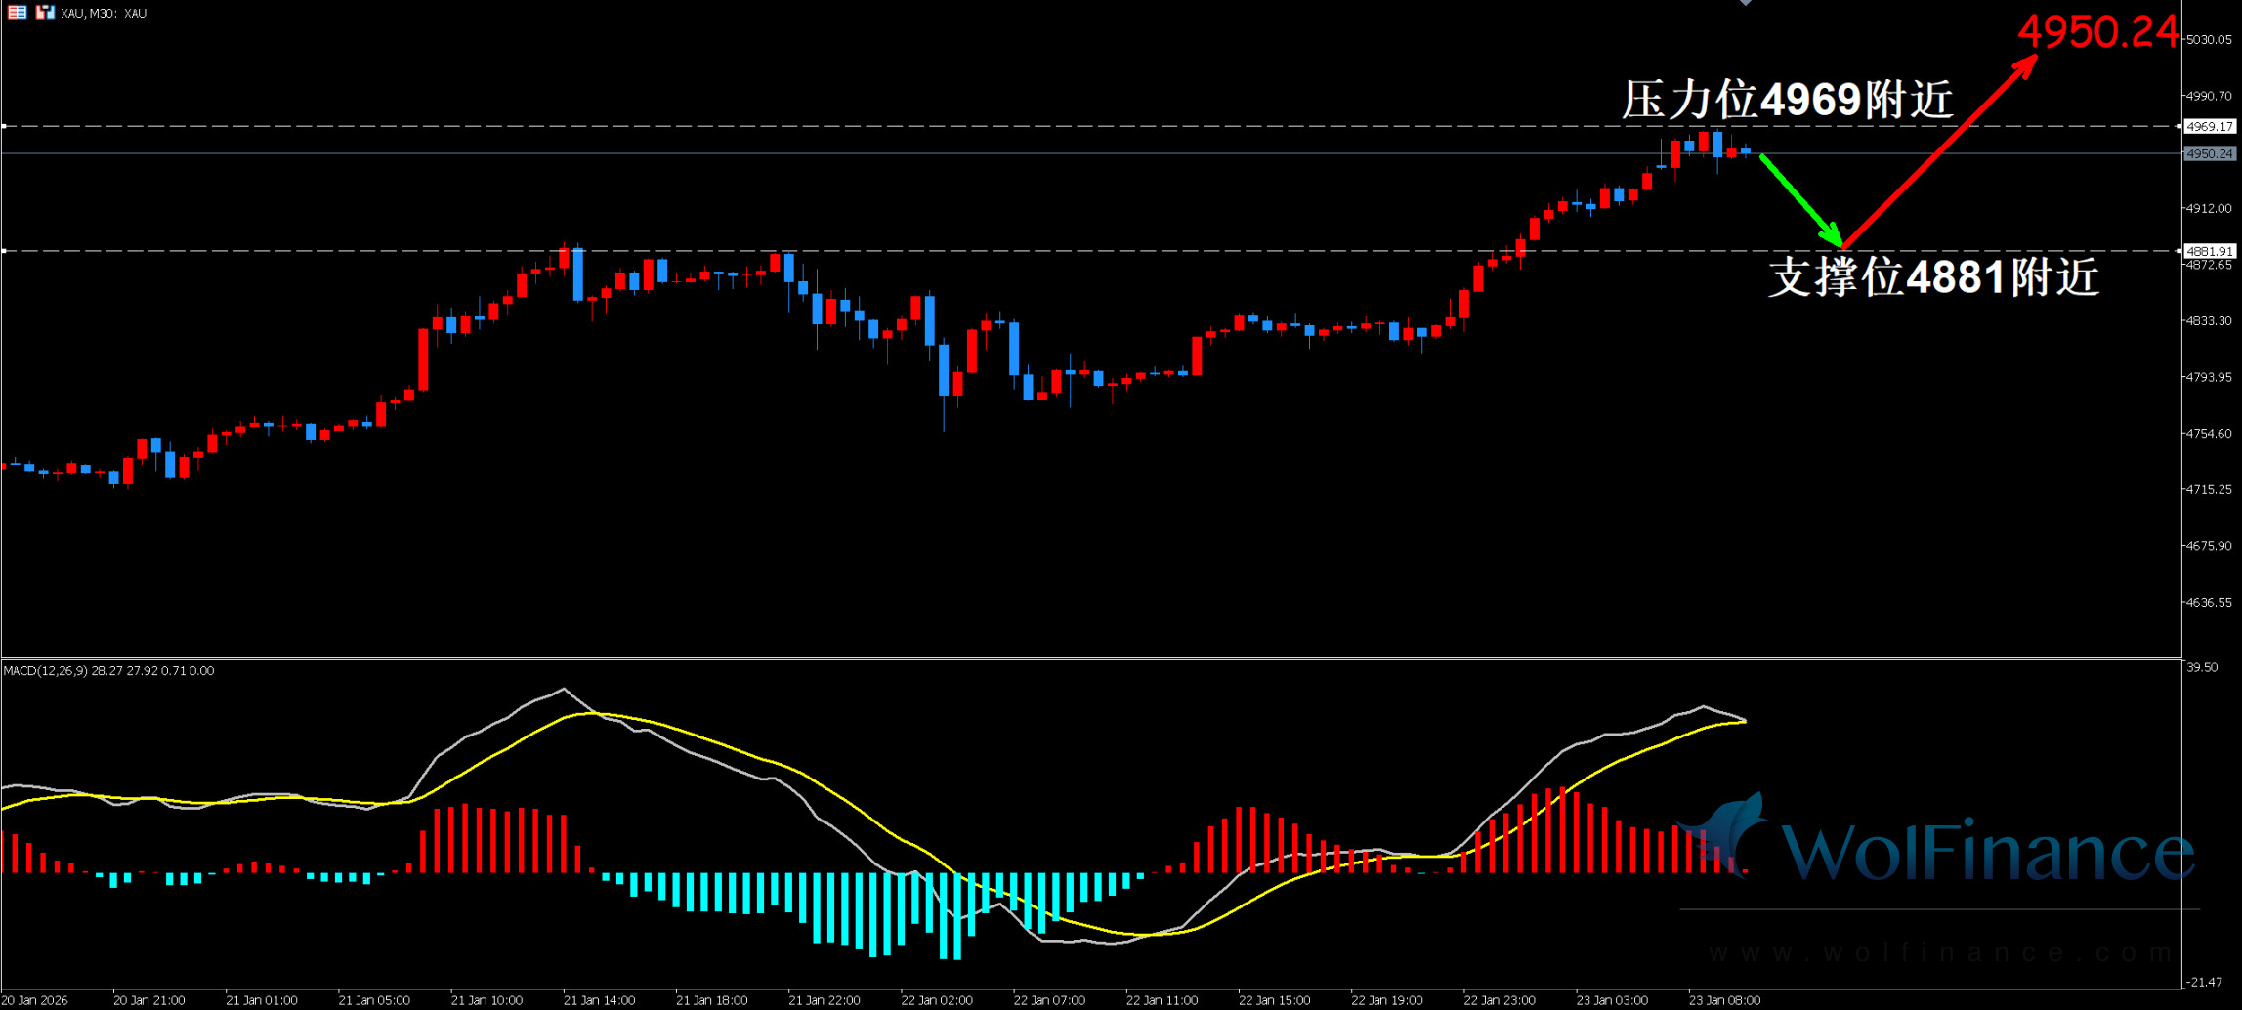Toggle the One Click Trading panel icon
This screenshot has height=1010, width=2242.
click(44, 13)
